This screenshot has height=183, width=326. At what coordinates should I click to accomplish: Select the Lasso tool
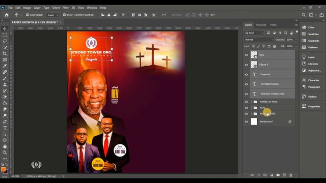click(5, 41)
